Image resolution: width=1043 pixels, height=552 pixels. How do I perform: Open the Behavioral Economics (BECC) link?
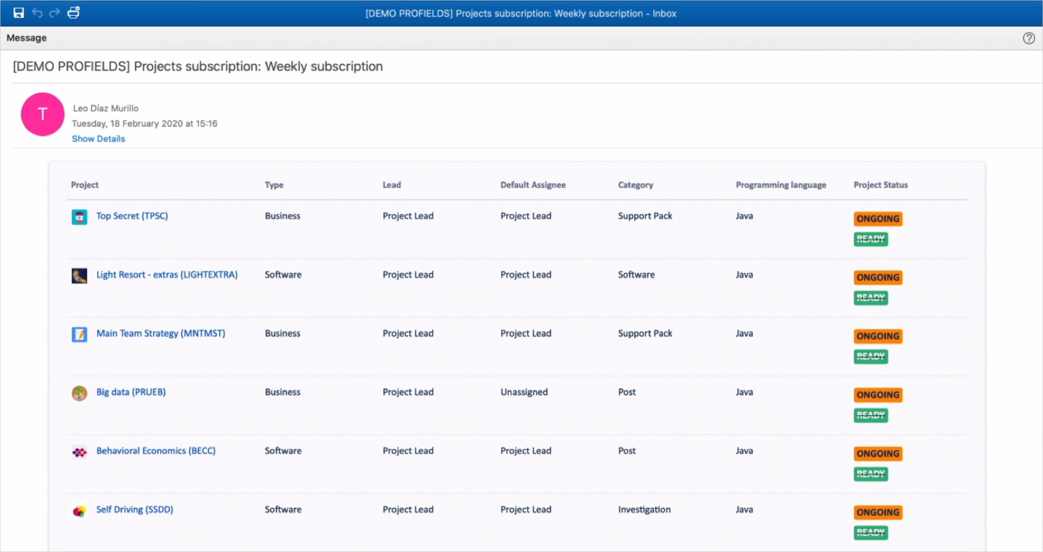coord(156,451)
